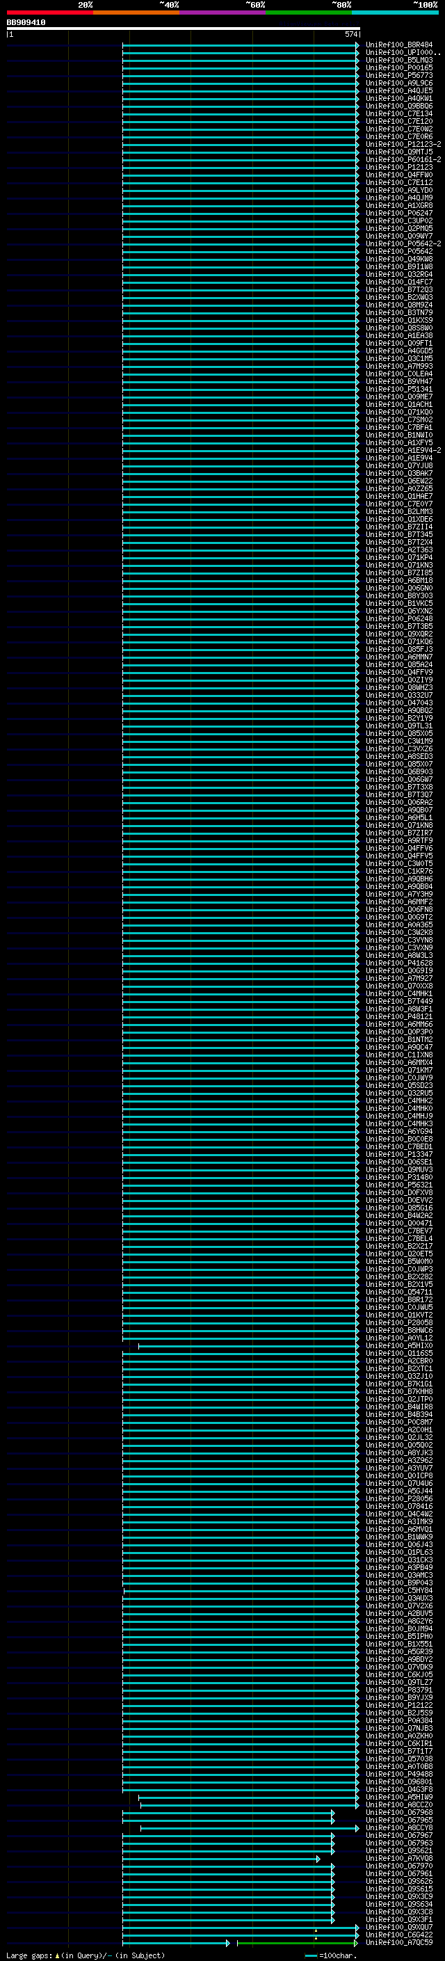Select the UniRef100_P0C8M7 entry

(399, 1422)
